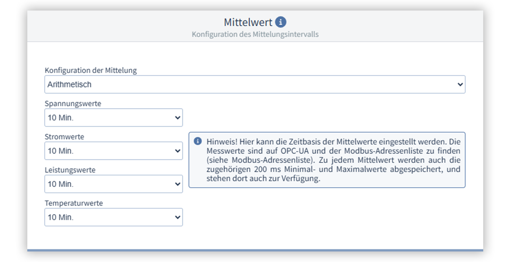Open the Spannungswerte interval dropdown
The width and height of the screenshot is (510, 262).
point(113,118)
